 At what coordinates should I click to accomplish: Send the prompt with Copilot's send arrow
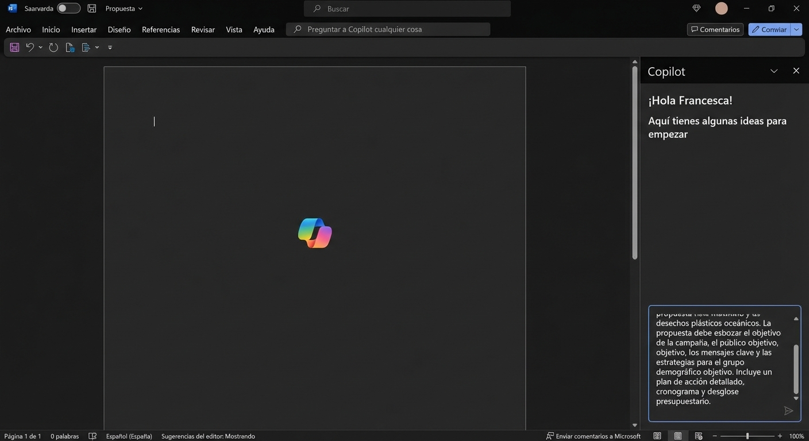point(788,411)
